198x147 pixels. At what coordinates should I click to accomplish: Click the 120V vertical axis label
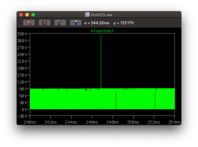[x=22, y=82]
